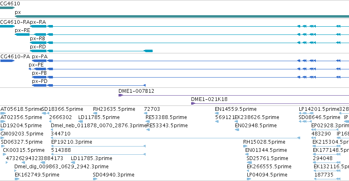
Task: Select the AT02356.5prime EST label
Action: [21, 117]
